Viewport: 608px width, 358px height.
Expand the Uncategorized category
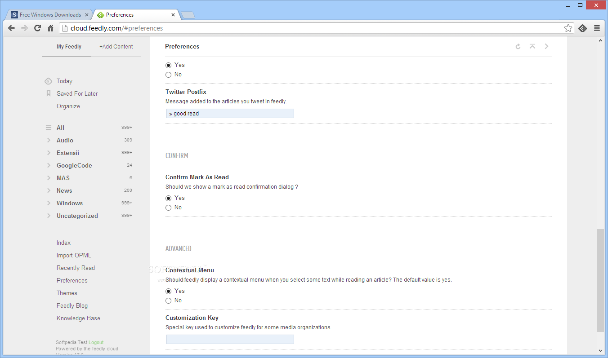pos(49,216)
